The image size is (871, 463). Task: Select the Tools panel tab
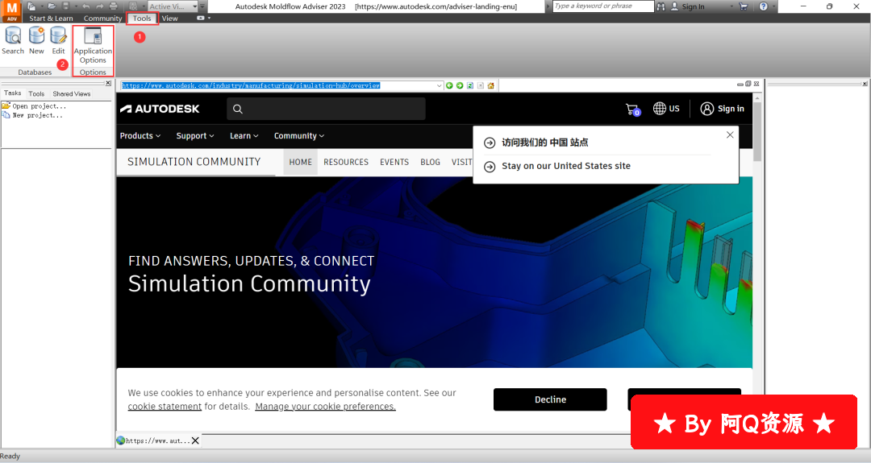(x=36, y=93)
